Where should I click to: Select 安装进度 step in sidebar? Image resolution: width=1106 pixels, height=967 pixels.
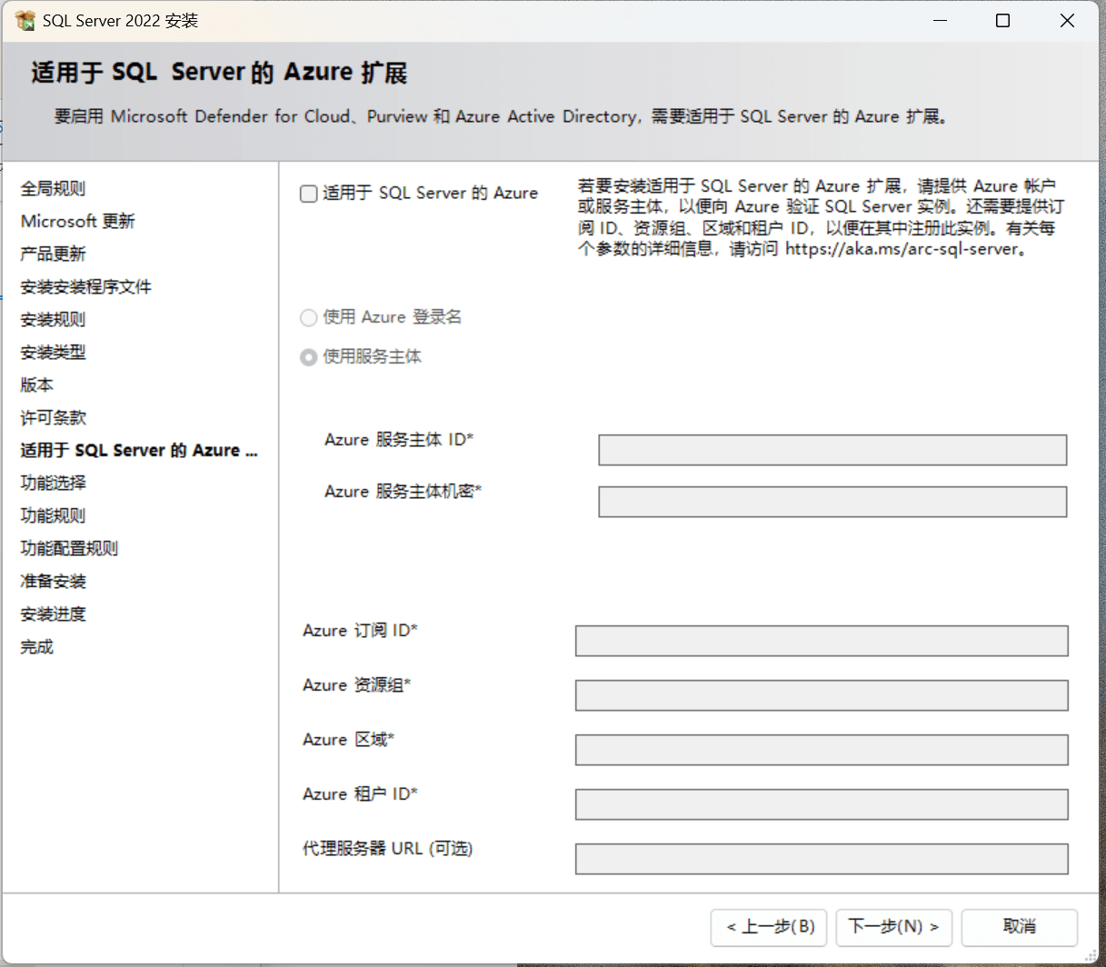(x=53, y=614)
